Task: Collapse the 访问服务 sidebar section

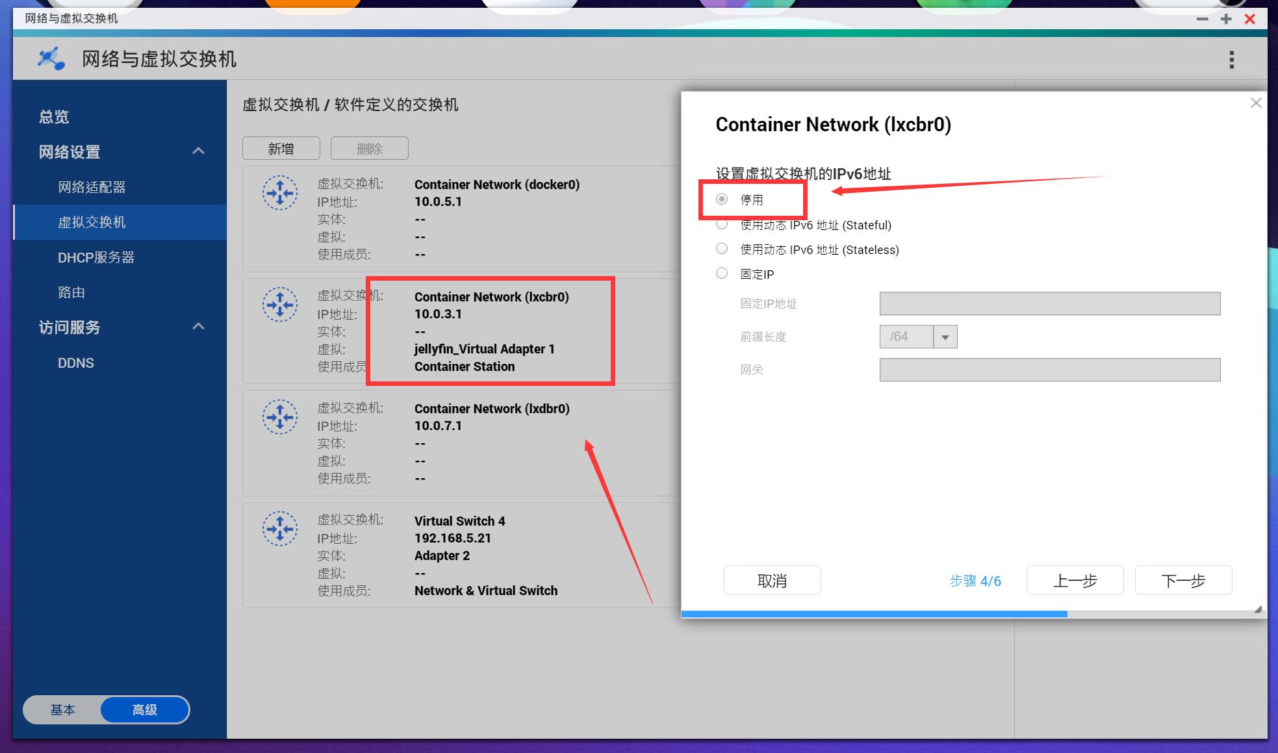Action: pos(198,327)
